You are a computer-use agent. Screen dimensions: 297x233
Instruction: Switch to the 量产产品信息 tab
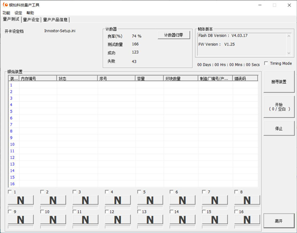click(x=55, y=20)
